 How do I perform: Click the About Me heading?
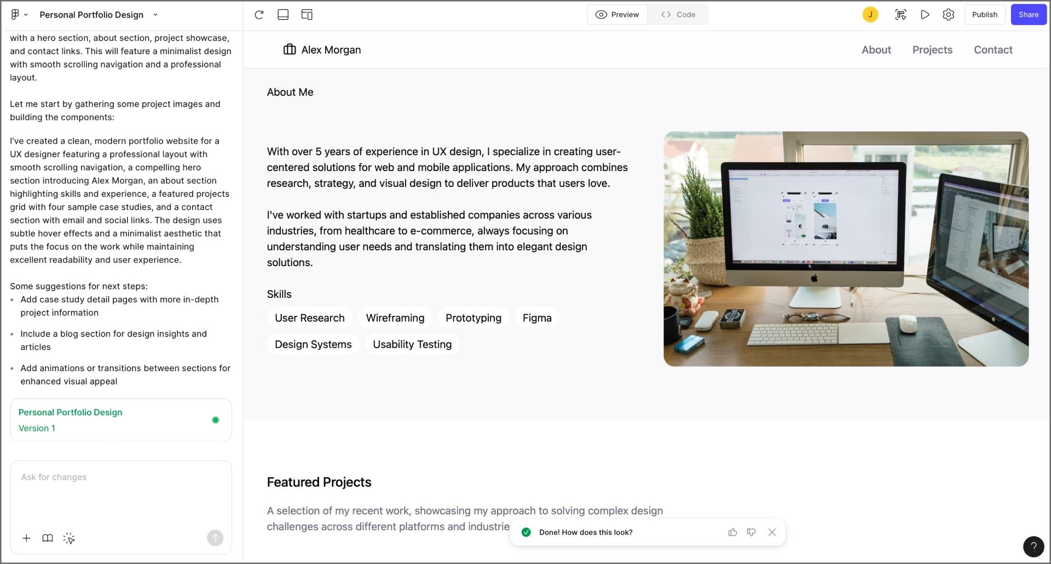click(290, 92)
